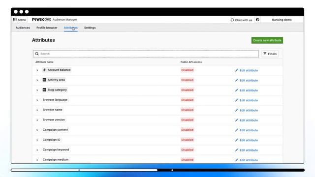
Task: Click the Chat with us headset icon
Action: [232, 20]
